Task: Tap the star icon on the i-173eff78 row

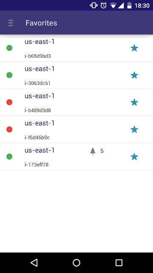Action: click(134, 157)
